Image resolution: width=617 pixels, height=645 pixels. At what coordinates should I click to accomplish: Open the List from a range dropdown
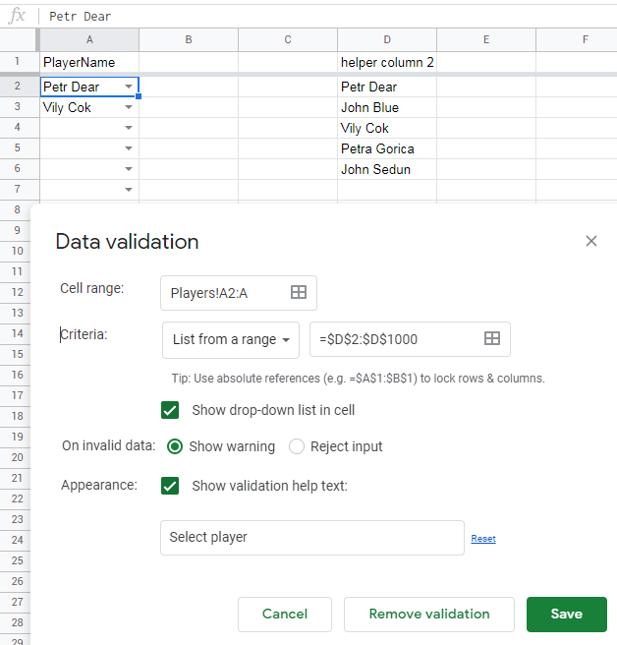[x=231, y=340]
